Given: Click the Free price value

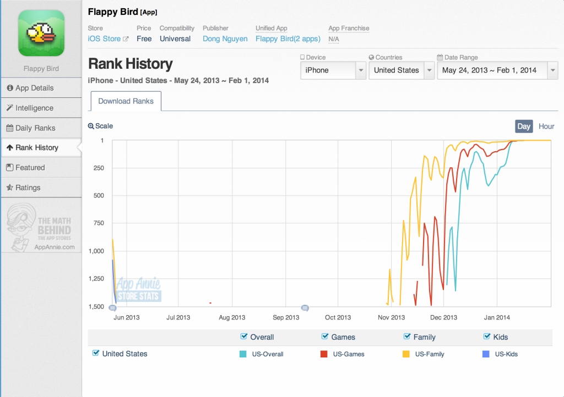Looking at the screenshot, I should click(144, 39).
